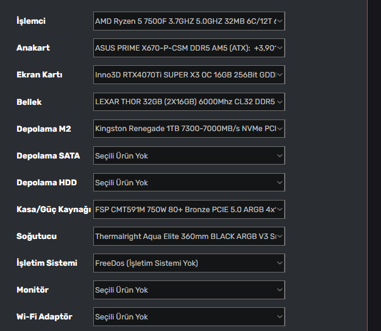Screen dimensions: 381x331
Task: Click the chevron arrow in the İşletim Sistemi field
Action: 280,263
